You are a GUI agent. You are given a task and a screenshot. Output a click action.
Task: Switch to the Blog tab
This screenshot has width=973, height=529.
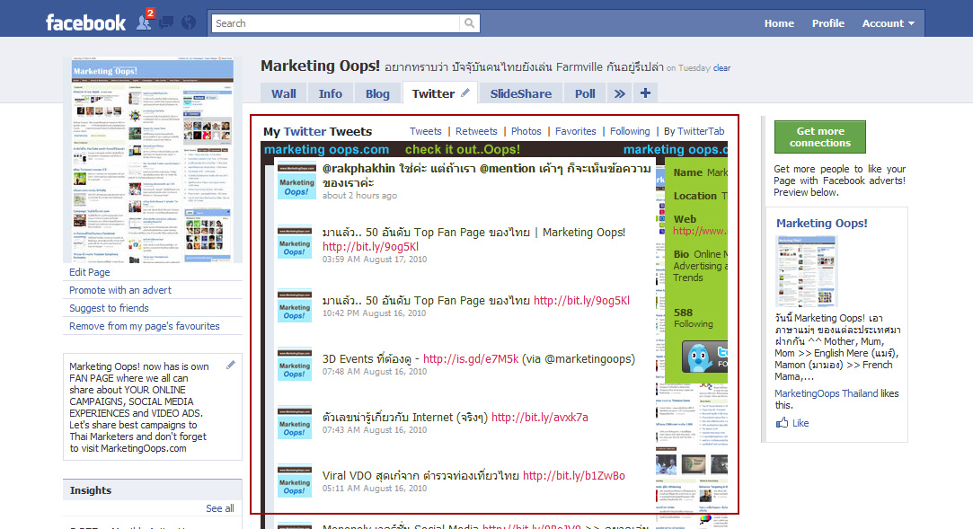(x=377, y=93)
